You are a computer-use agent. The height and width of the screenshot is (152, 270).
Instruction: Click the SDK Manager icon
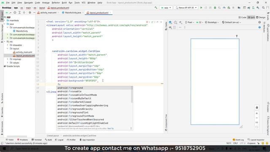[258, 8]
